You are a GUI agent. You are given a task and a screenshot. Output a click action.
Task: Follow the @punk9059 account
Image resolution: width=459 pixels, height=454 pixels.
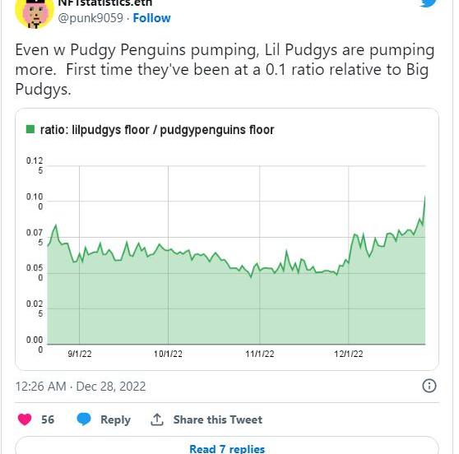[151, 18]
